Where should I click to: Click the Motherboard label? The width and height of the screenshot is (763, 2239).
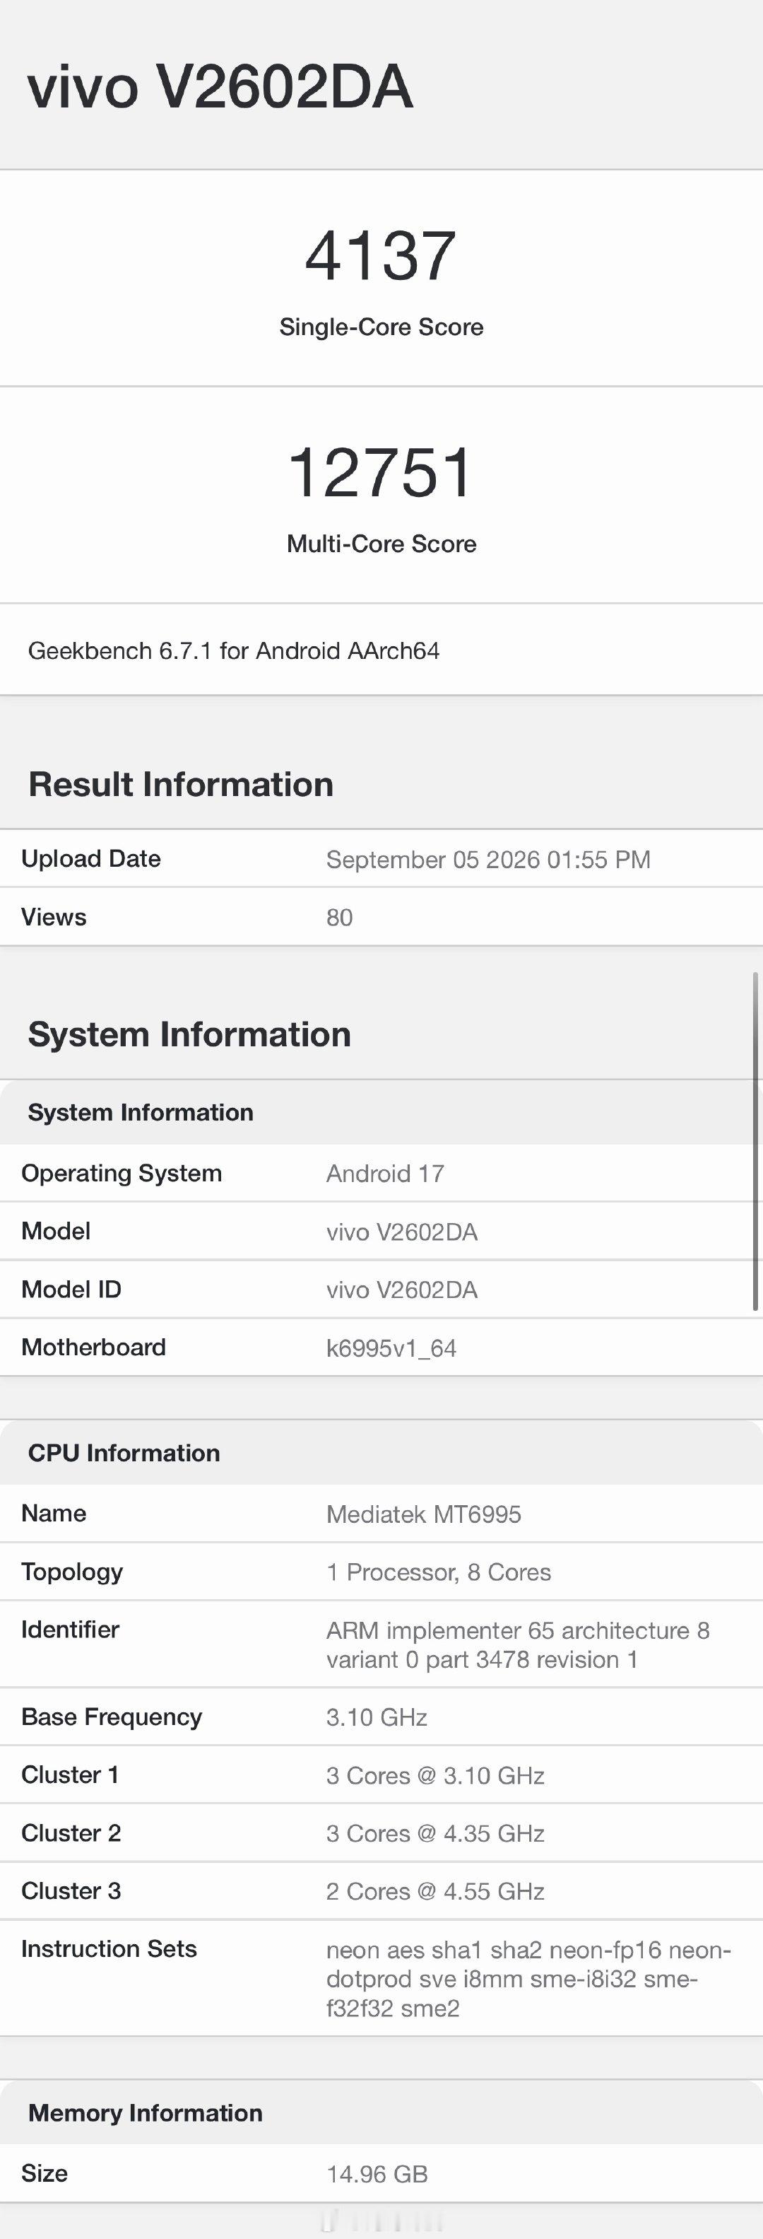click(94, 1348)
